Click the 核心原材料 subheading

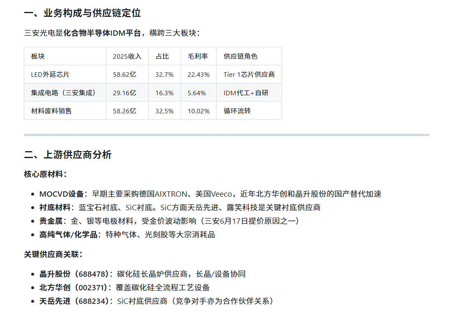pos(46,174)
